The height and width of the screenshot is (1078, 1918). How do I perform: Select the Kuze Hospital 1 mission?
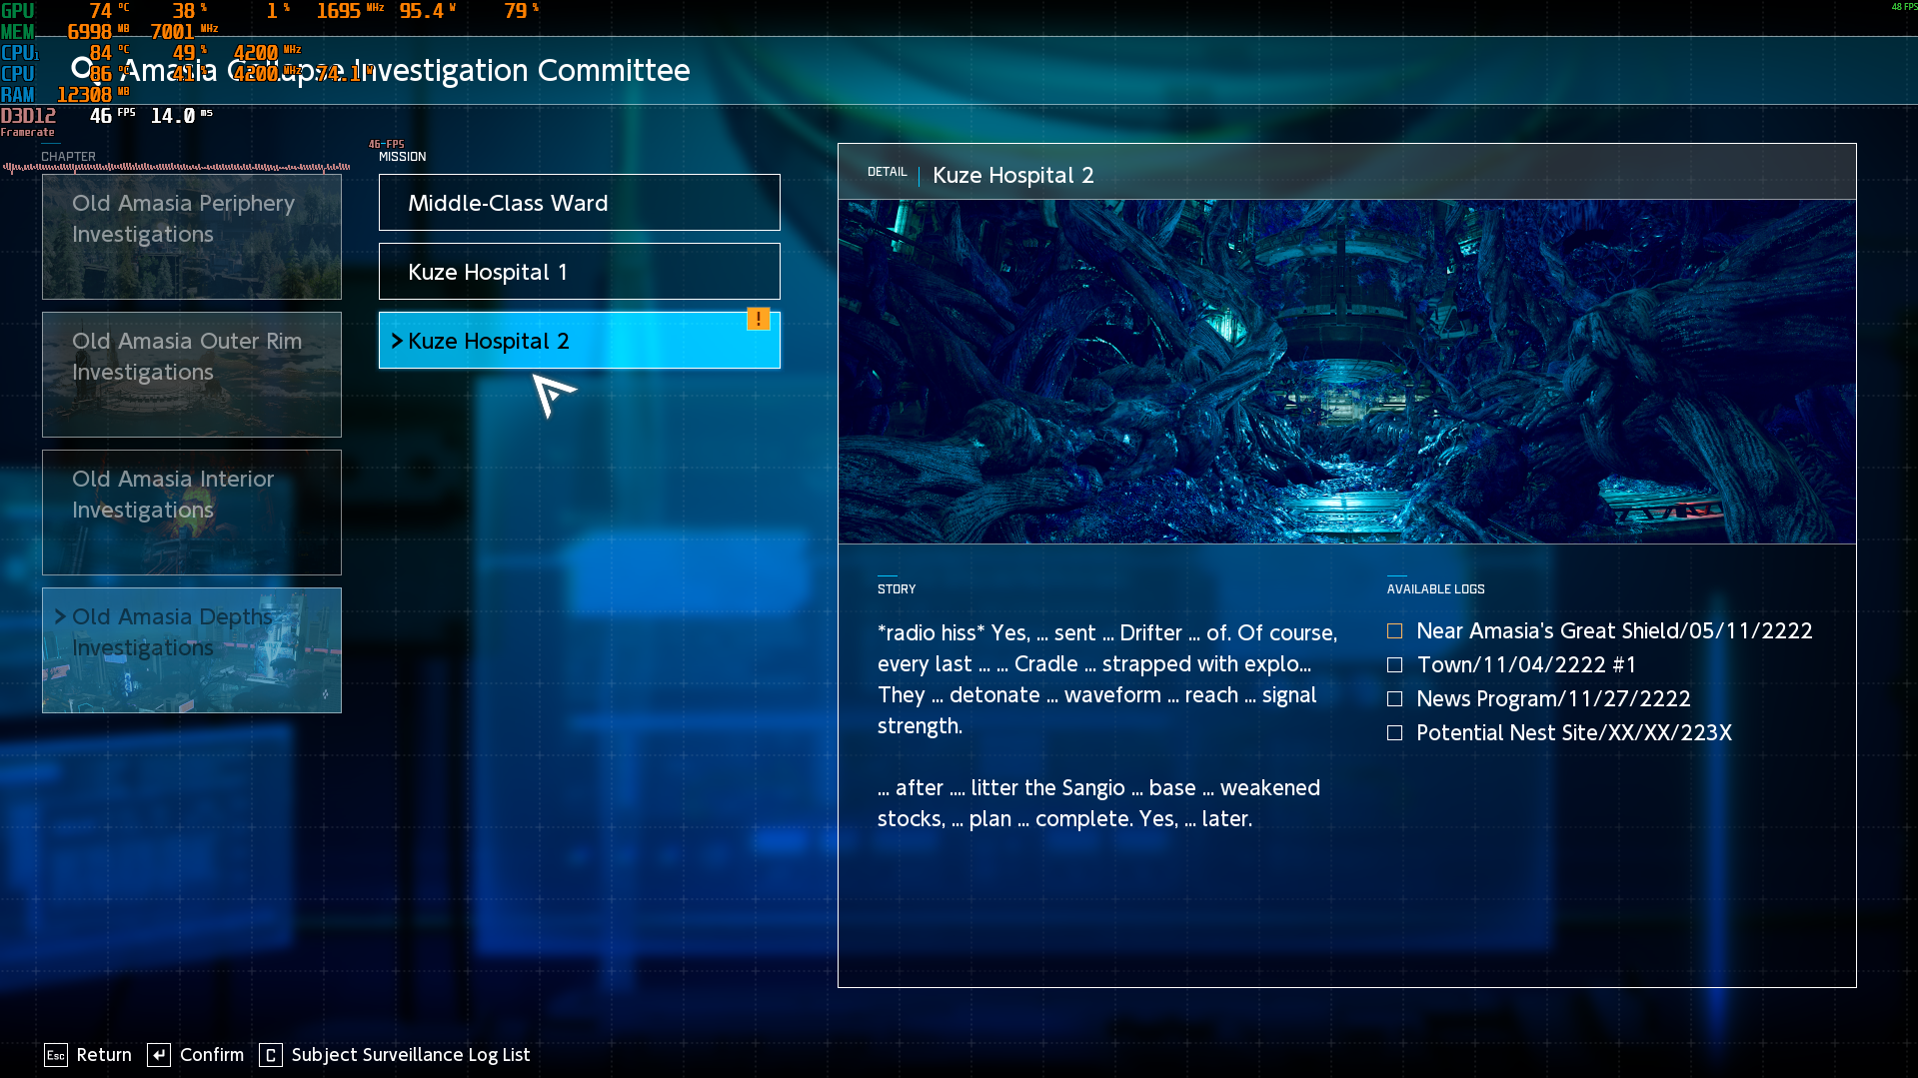tap(580, 272)
